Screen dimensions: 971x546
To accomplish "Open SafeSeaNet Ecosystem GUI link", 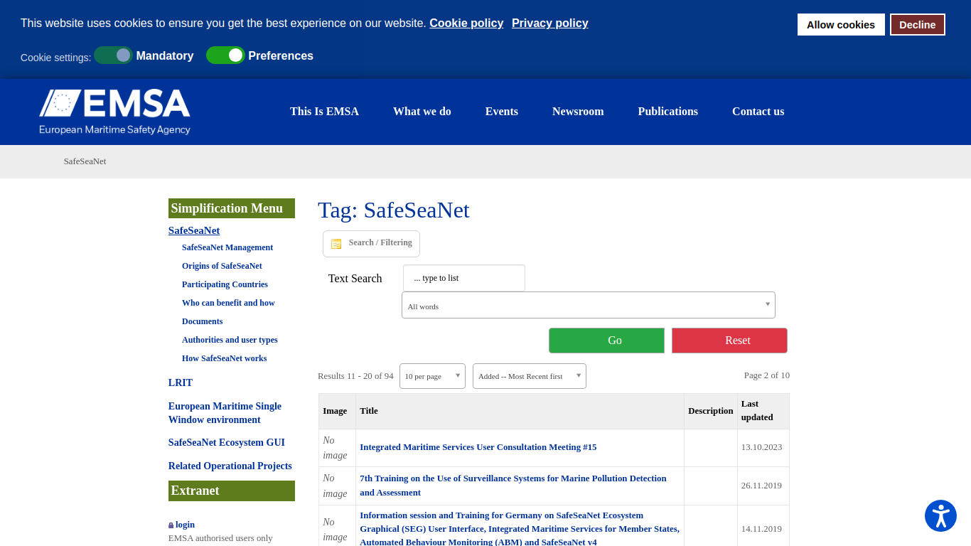I will (227, 442).
